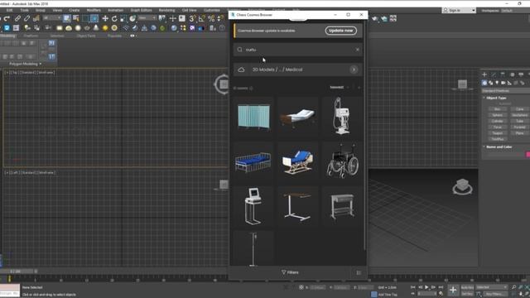Collapse the Name and Color rollout
This screenshot has height=298, width=530.
tap(499, 147)
